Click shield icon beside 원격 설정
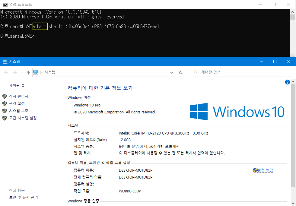 (5, 103)
